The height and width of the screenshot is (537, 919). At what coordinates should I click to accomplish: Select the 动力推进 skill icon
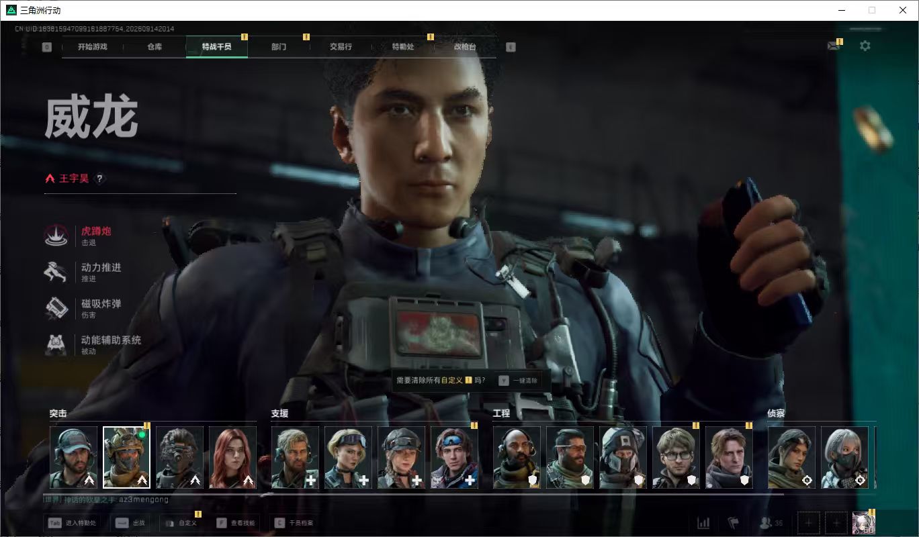(x=56, y=271)
